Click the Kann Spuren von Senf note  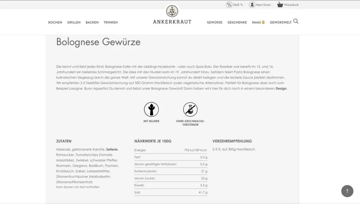click(78, 187)
